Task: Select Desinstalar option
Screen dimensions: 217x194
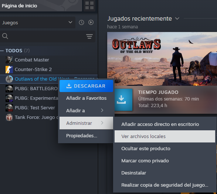Action: coord(165,173)
